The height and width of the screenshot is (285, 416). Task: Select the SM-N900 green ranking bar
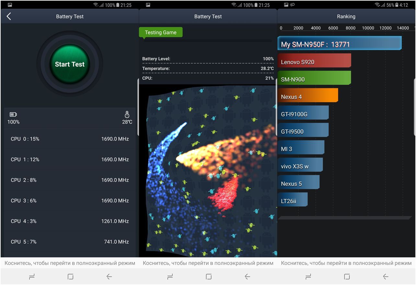(x=314, y=79)
